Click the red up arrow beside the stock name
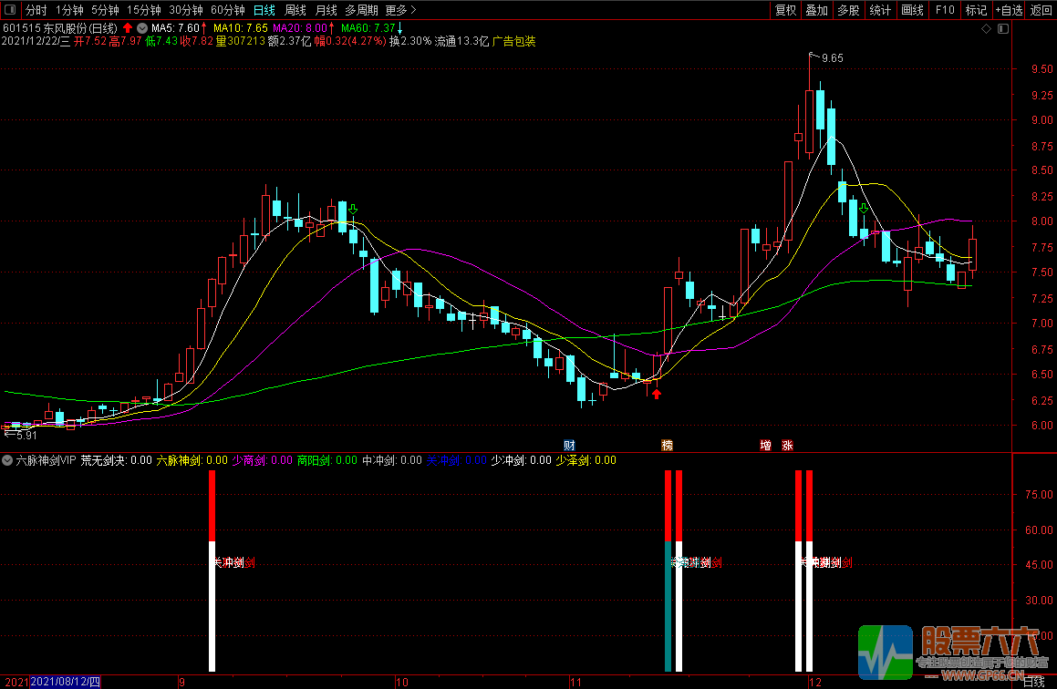 128,28
